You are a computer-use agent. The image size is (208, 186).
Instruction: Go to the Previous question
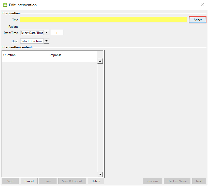[x=152, y=181]
